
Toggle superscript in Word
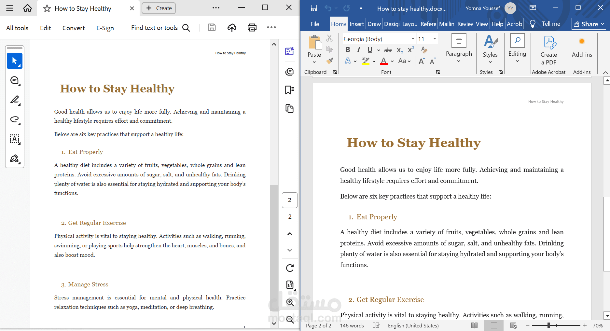pyautogui.click(x=411, y=50)
